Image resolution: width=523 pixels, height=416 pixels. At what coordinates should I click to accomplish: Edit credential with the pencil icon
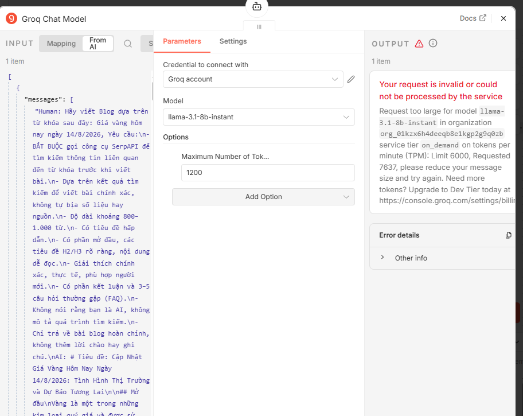(351, 79)
